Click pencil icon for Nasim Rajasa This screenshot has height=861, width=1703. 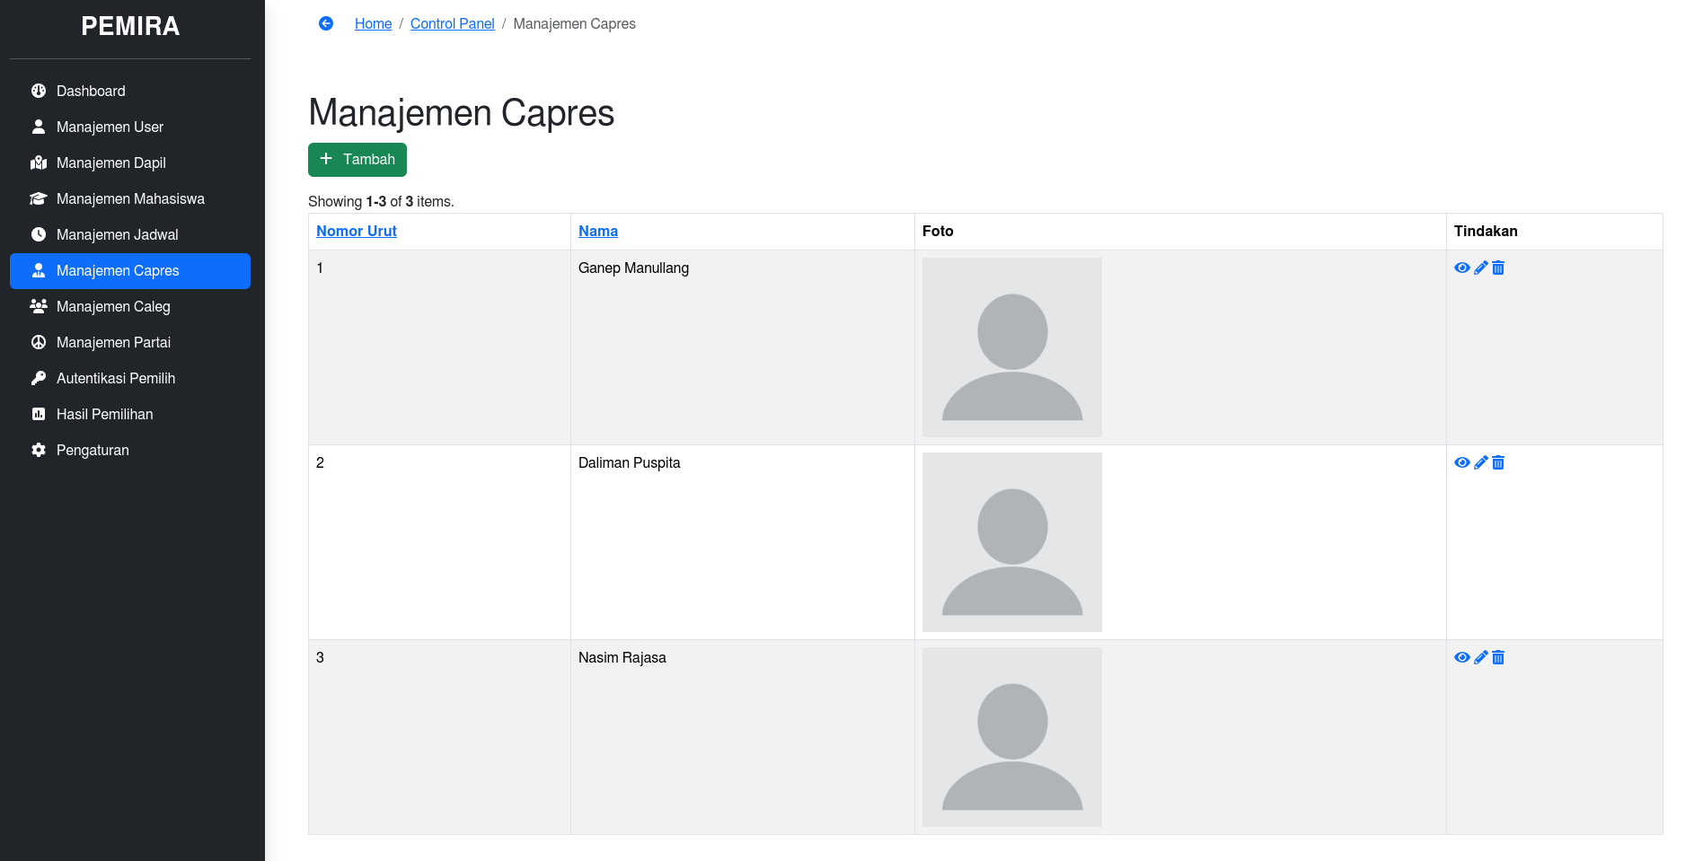click(x=1480, y=657)
